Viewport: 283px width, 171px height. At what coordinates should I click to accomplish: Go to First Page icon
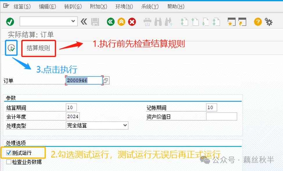click(184, 22)
